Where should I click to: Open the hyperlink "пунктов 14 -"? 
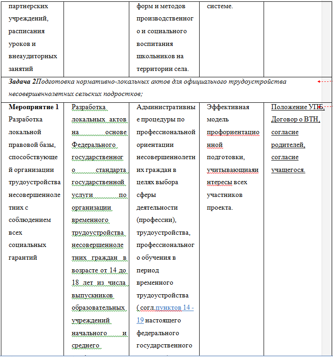pyautogui.click(x=175, y=307)
